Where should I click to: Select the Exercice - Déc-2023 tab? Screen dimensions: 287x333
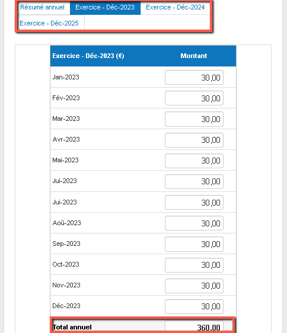105,8
